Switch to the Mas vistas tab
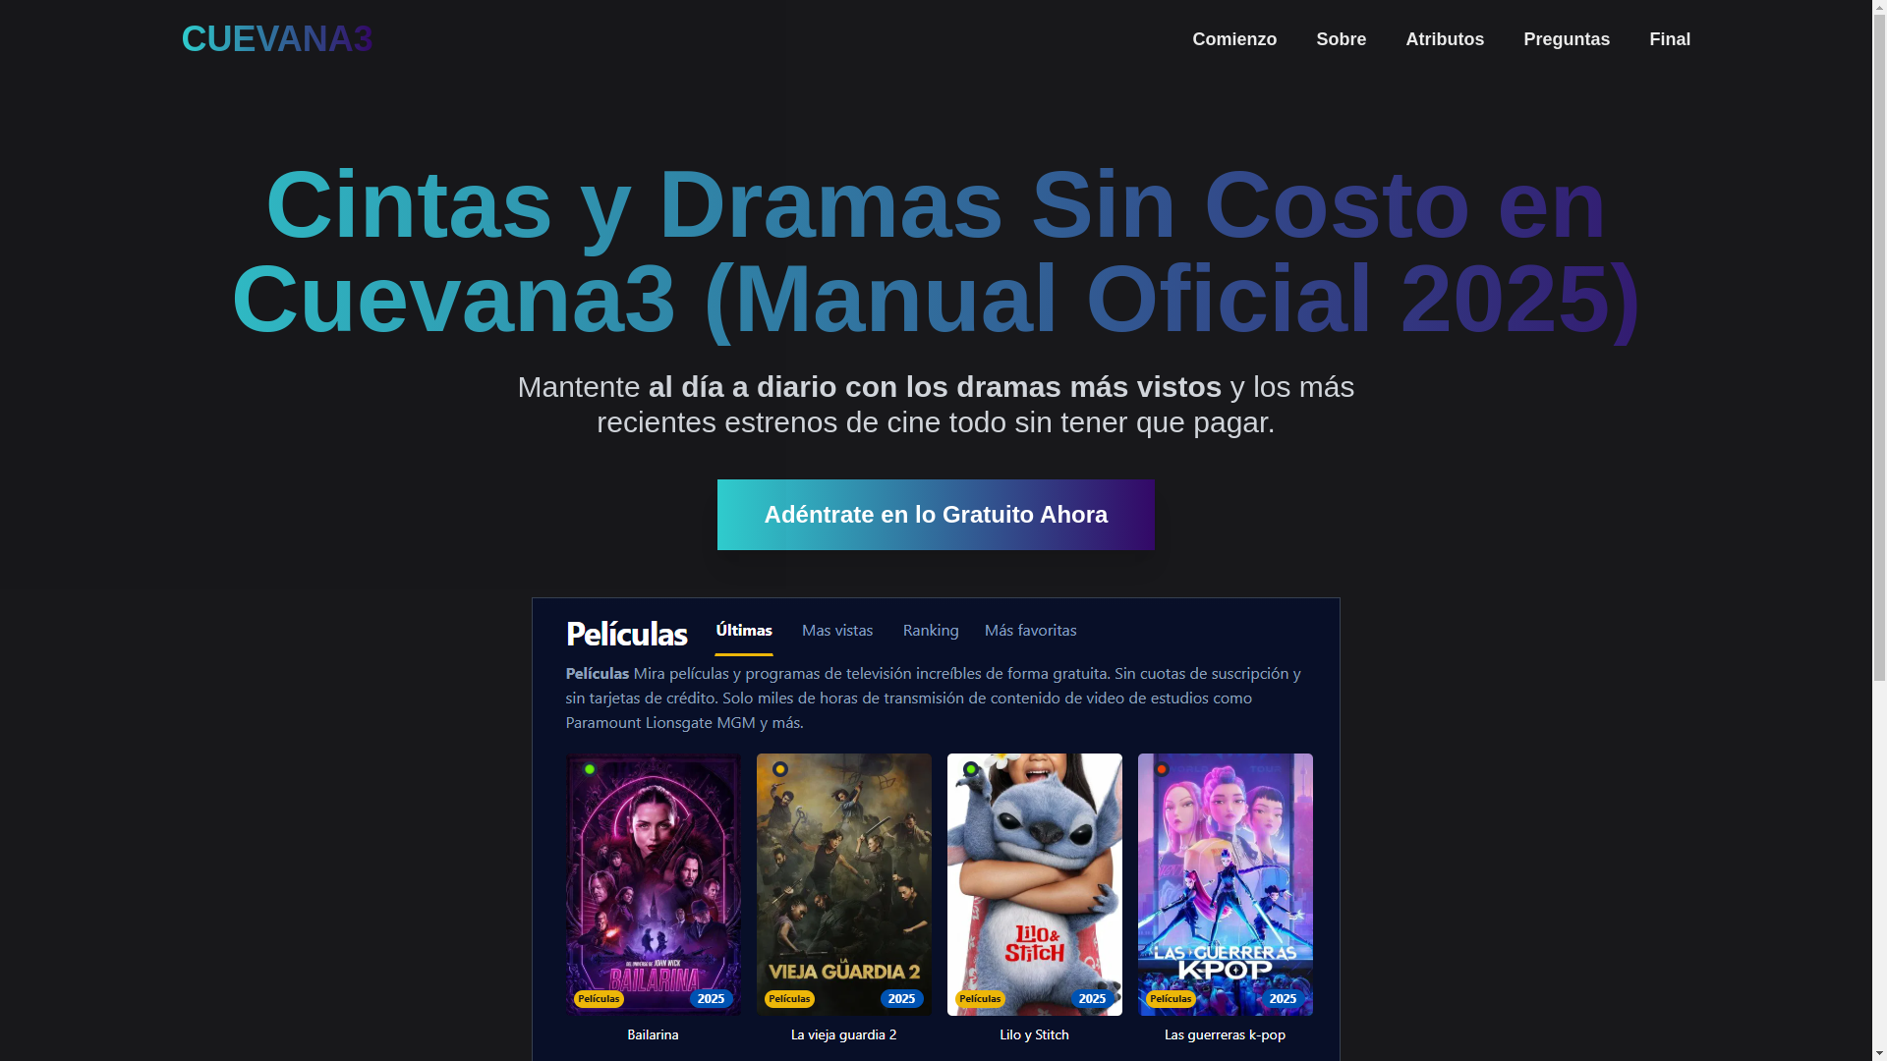Screen dimensions: 1887x1061 coord(837,631)
